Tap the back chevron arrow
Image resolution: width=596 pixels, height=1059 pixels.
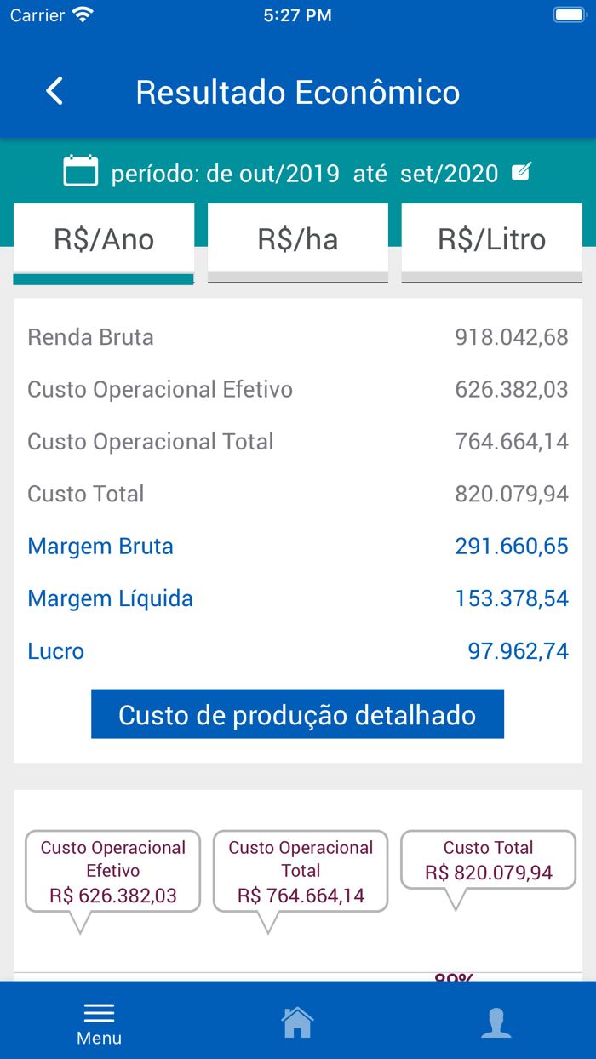54,90
